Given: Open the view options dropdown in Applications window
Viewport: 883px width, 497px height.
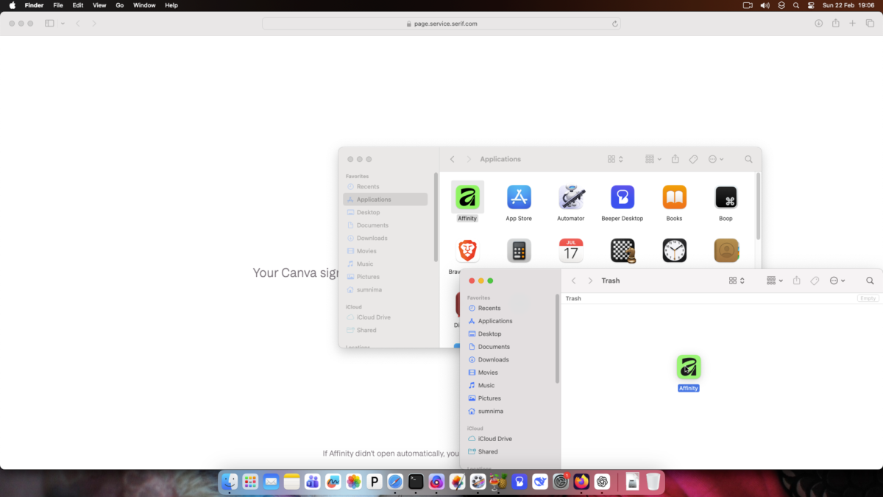Looking at the screenshot, I should (x=651, y=158).
